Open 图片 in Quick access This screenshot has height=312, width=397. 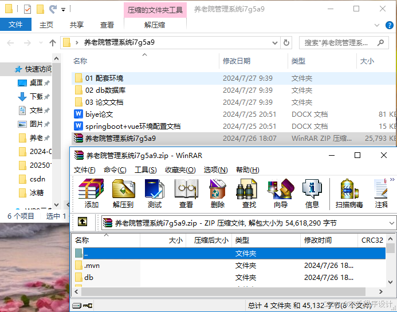[x=33, y=124]
